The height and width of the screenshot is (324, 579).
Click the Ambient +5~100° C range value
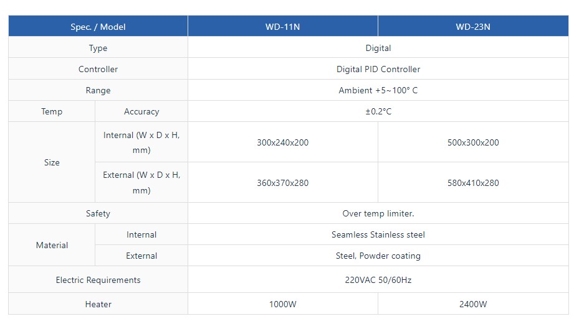tap(378, 90)
